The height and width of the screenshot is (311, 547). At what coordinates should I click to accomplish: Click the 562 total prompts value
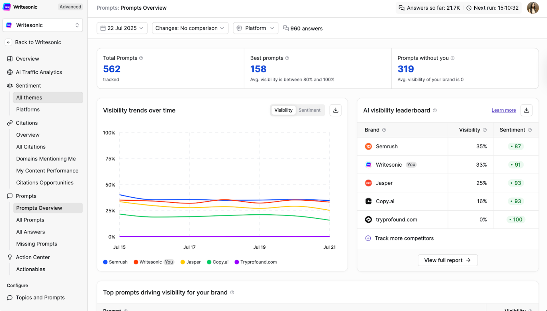tap(112, 69)
